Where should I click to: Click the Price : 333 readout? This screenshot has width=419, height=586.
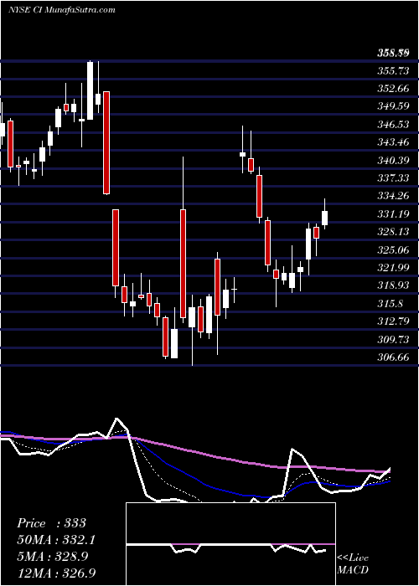(52, 523)
